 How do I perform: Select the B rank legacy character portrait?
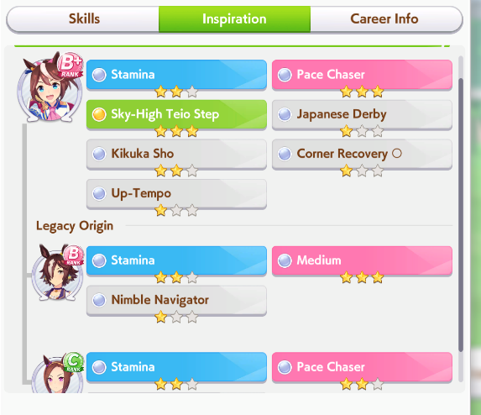pyautogui.click(x=57, y=272)
